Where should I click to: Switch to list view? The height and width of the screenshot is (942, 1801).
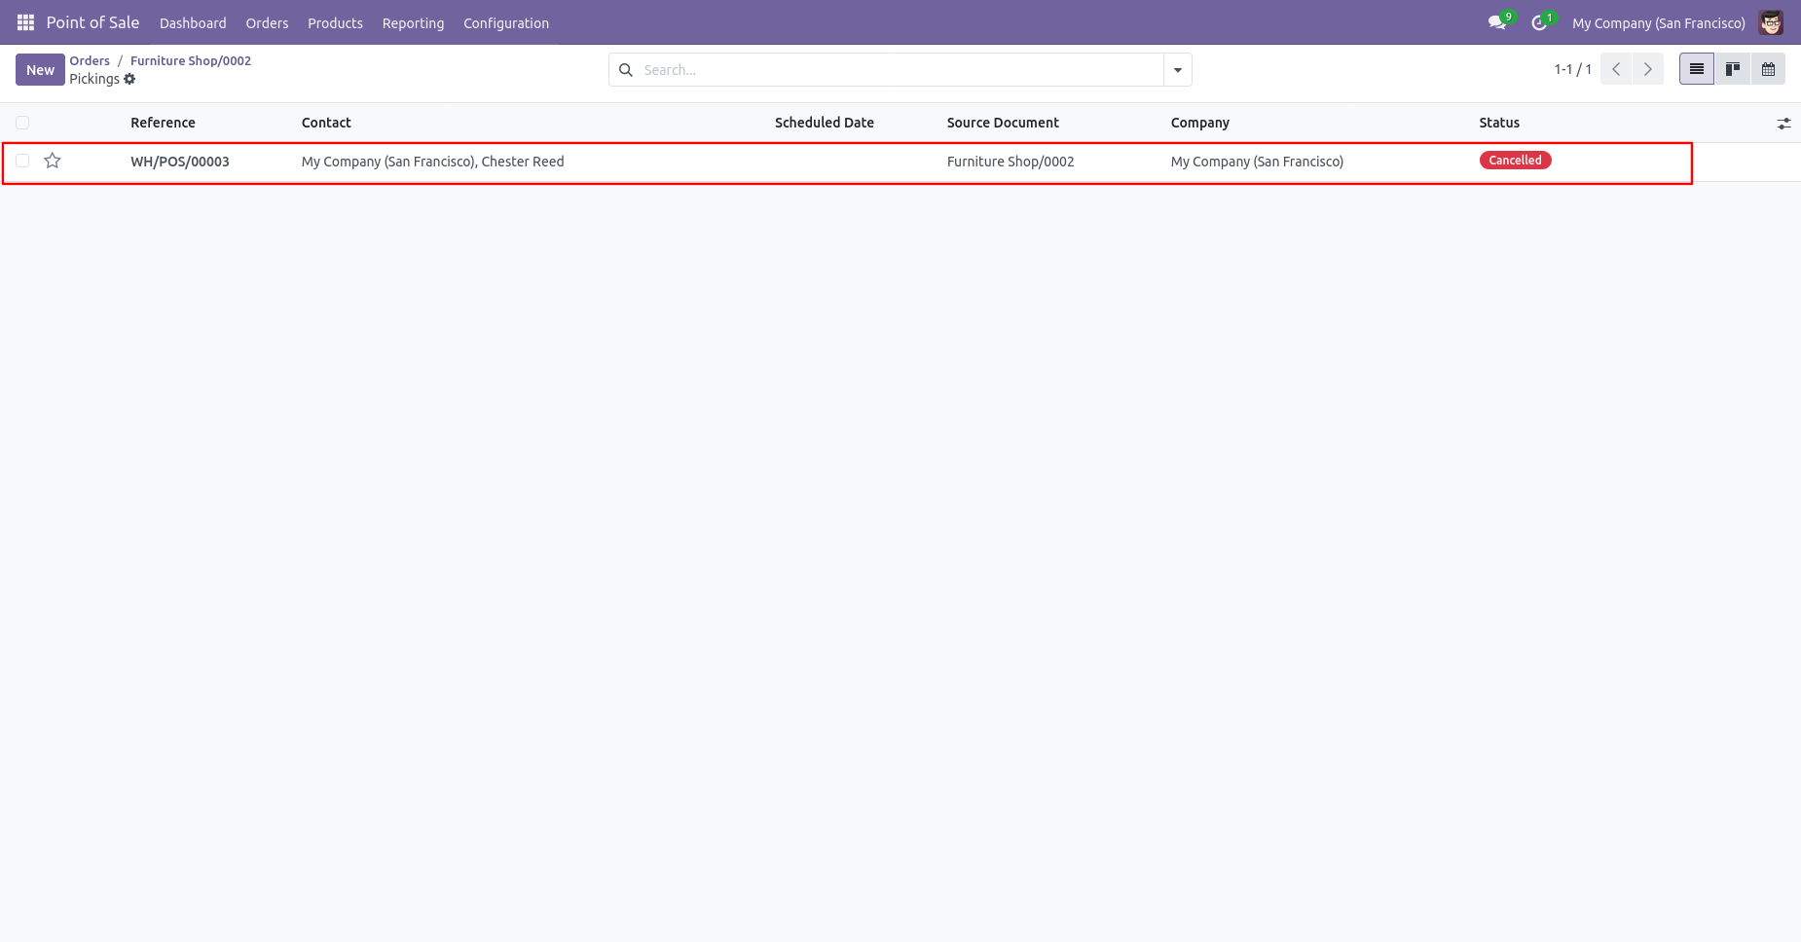tap(1697, 69)
